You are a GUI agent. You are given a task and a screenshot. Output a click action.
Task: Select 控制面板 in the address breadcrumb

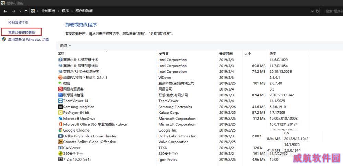click(x=48, y=11)
